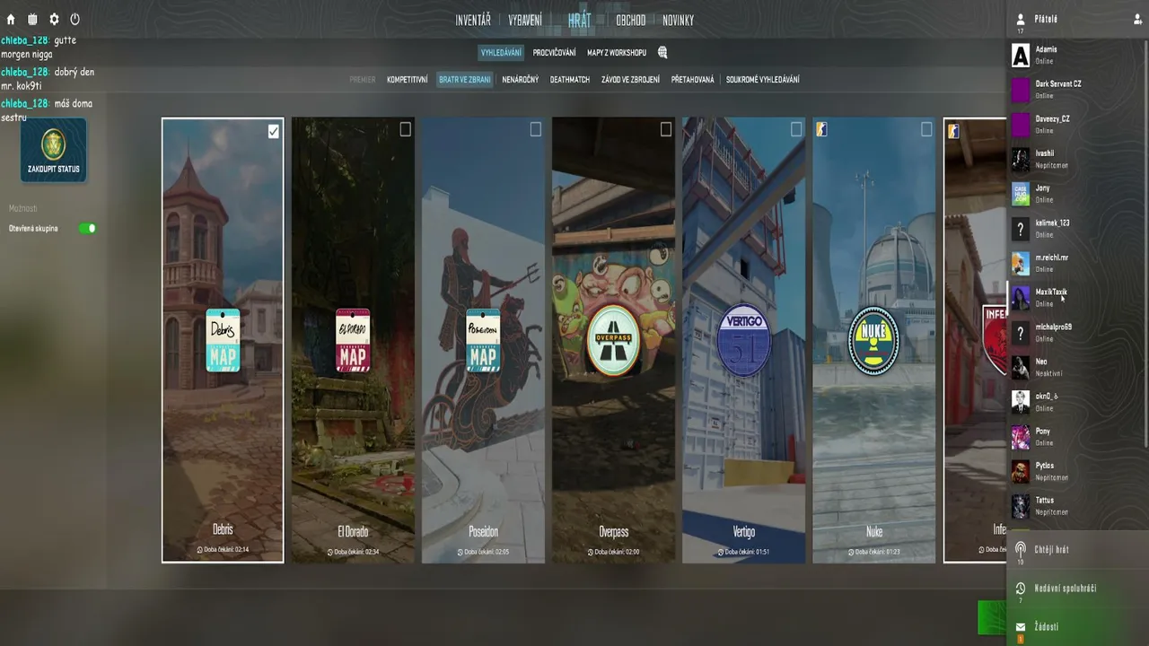
Task: Open the Chtějí hrát section
Action: tap(1077, 549)
